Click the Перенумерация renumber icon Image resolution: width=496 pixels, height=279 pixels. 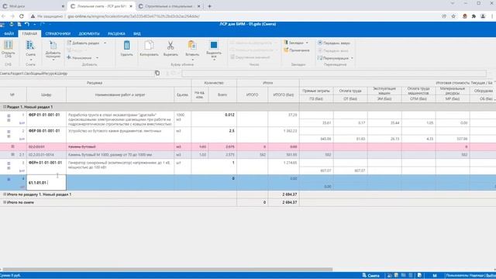click(320, 58)
